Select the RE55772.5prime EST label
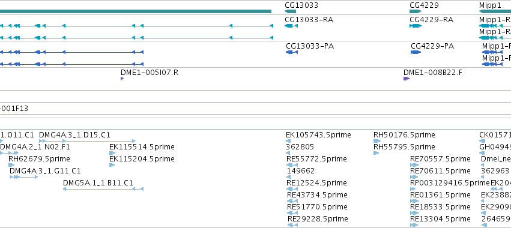 (316, 158)
